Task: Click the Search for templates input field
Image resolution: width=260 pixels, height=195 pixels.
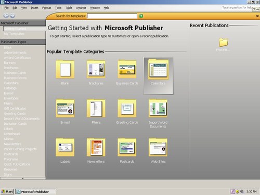Action: [112, 16]
